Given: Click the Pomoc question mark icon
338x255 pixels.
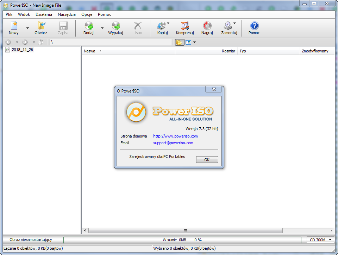Looking at the screenshot, I should (x=254, y=26).
